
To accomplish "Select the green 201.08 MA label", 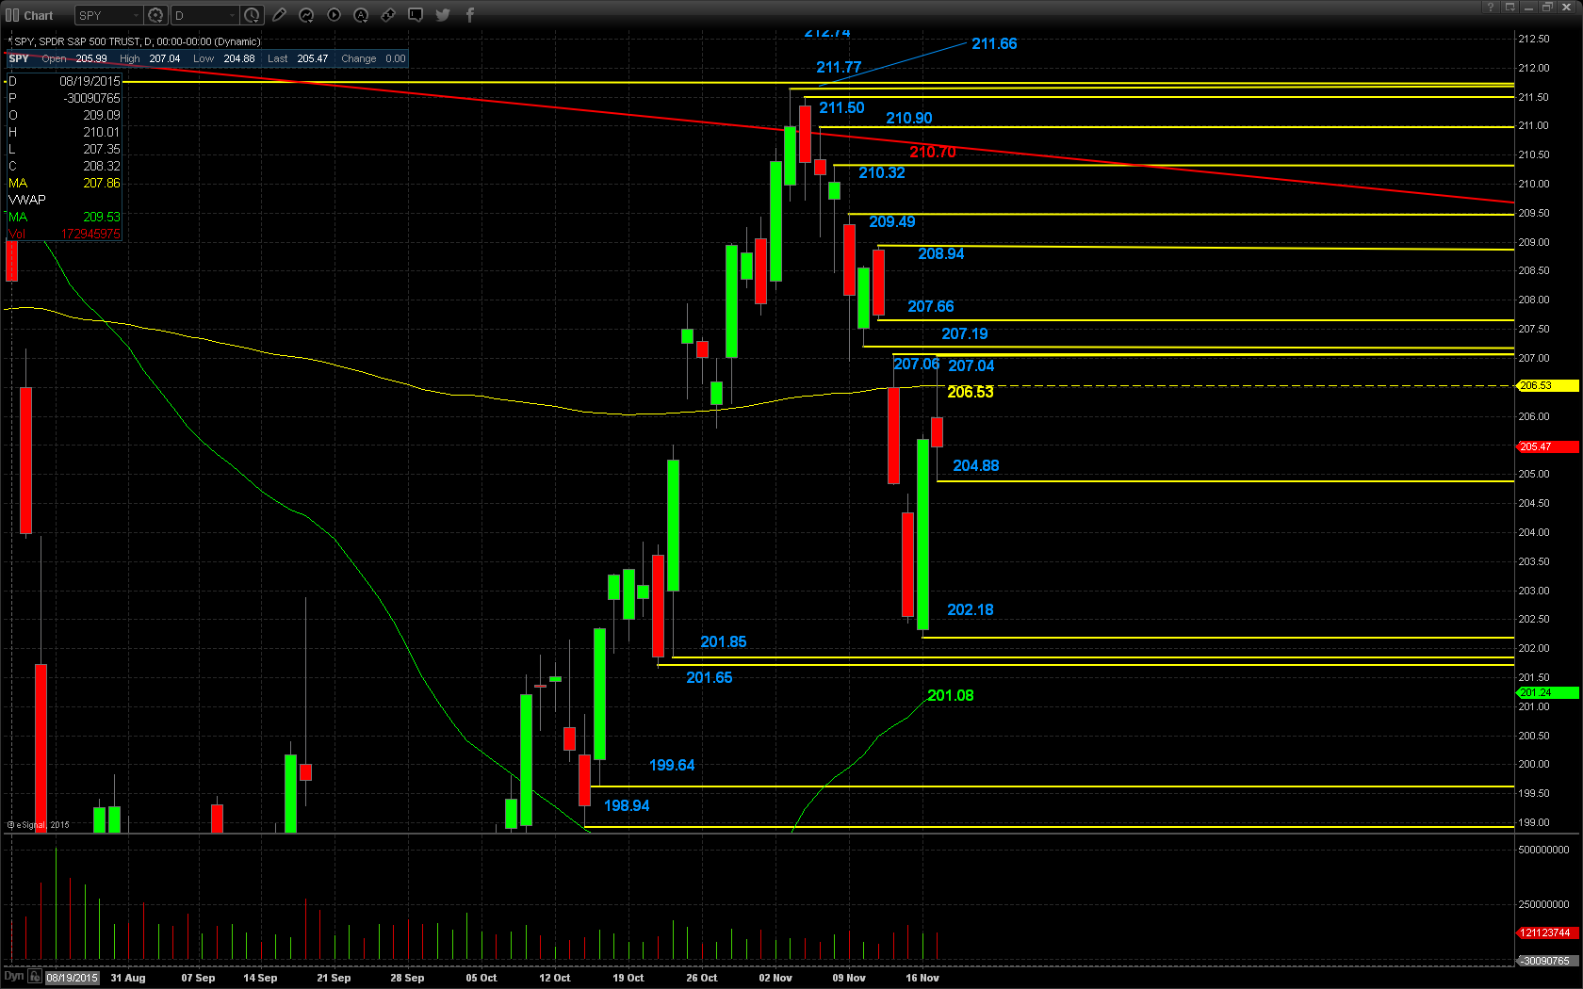I will [951, 695].
